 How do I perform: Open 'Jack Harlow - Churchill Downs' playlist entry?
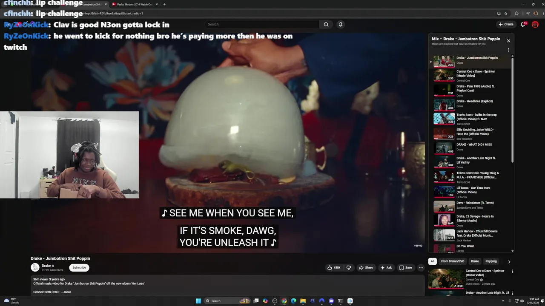(470, 235)
